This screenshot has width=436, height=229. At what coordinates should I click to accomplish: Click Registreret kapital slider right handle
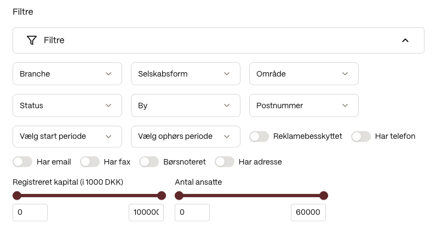(162, 196)
